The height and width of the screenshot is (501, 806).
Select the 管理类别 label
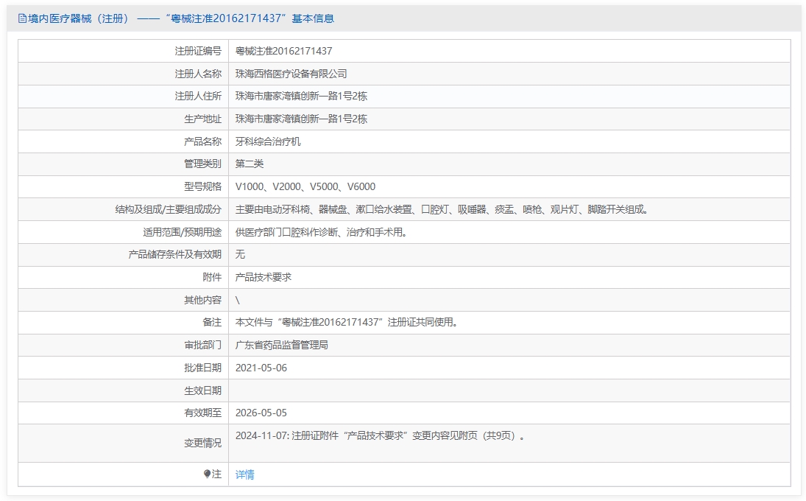[x=202, y=164]
